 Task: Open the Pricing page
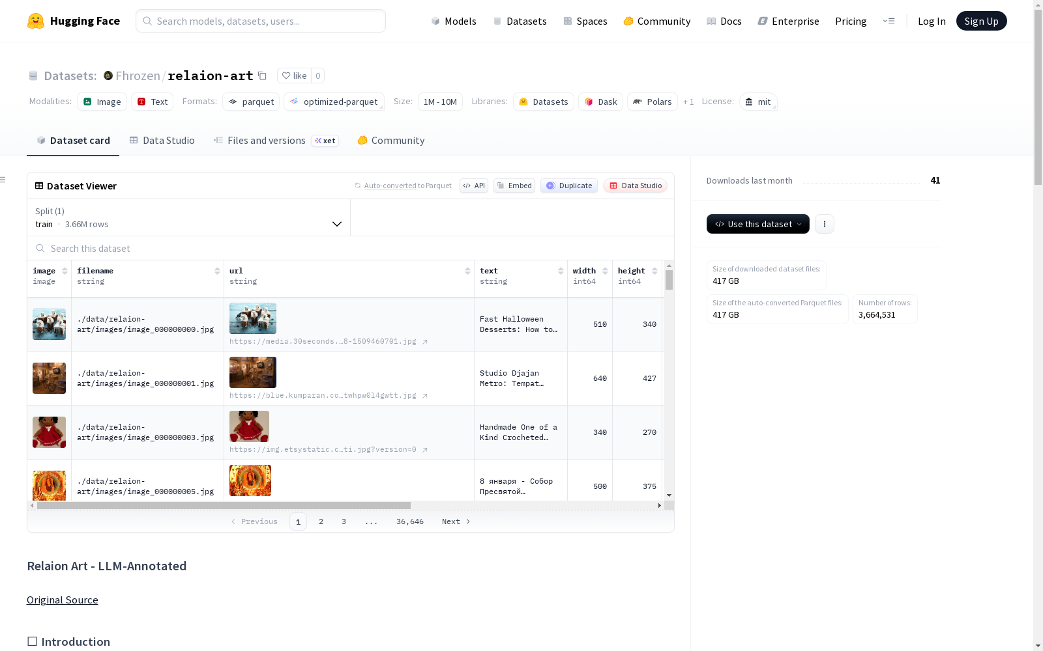[x=851, y=21]
